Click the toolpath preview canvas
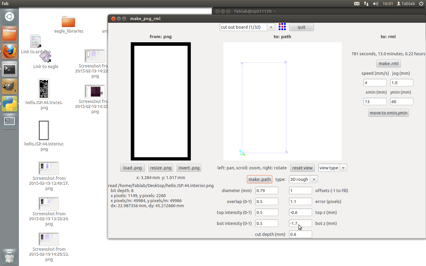 (x=283, y=101)
